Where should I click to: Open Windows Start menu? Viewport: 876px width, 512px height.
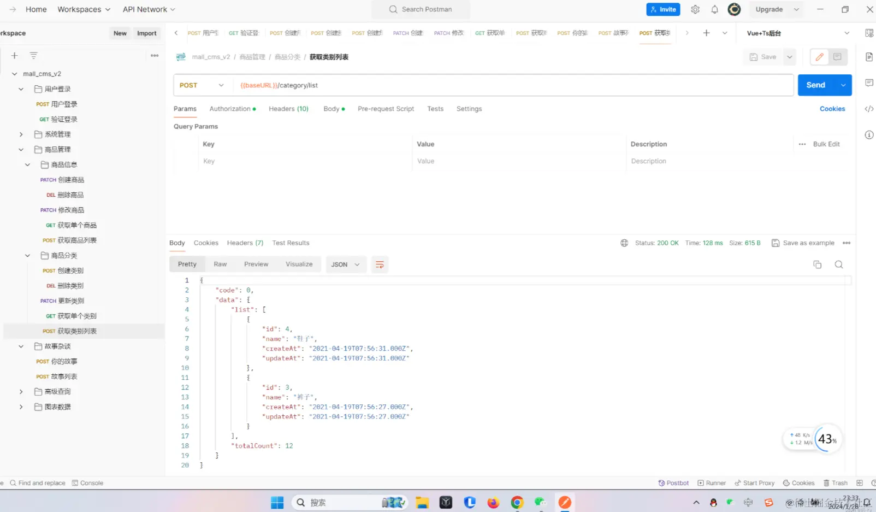click(277, 502)
